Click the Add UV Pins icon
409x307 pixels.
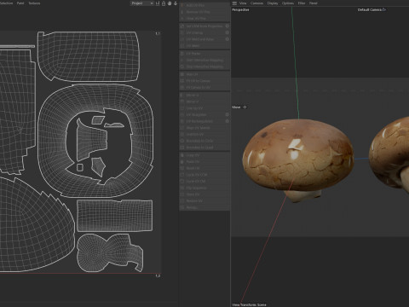[x=182, y=5]
